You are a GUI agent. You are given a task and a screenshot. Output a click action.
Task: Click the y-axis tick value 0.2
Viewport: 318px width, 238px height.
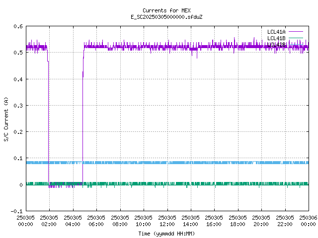18,132
